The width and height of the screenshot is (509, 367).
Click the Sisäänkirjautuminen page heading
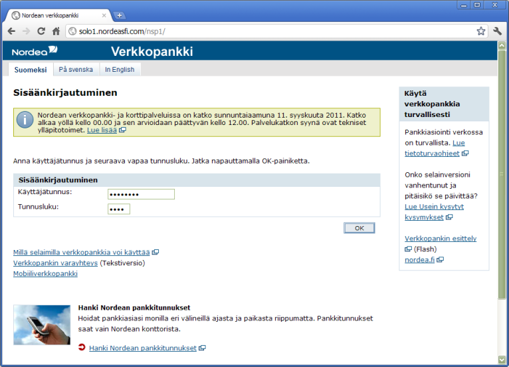(65, 92)
